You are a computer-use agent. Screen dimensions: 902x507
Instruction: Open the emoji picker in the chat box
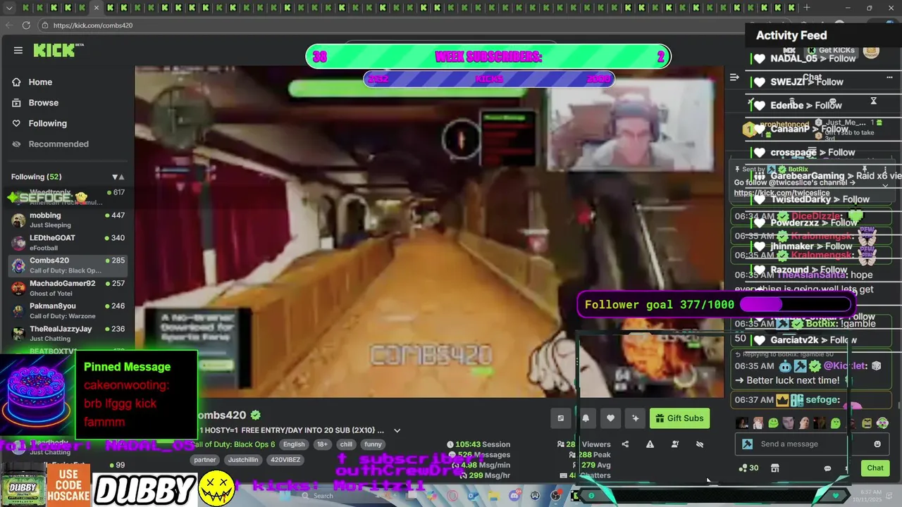[877, 444]
